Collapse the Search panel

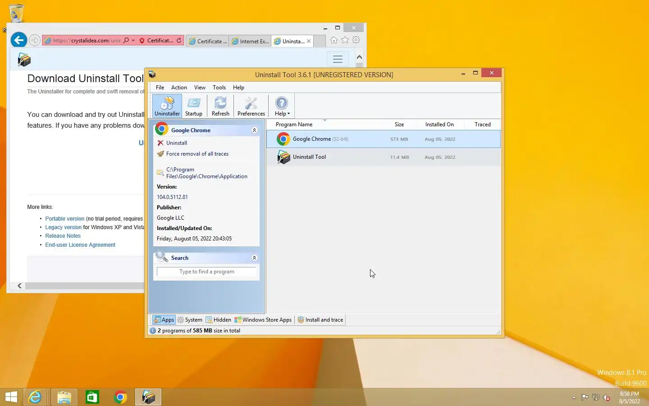click(254, 258)
